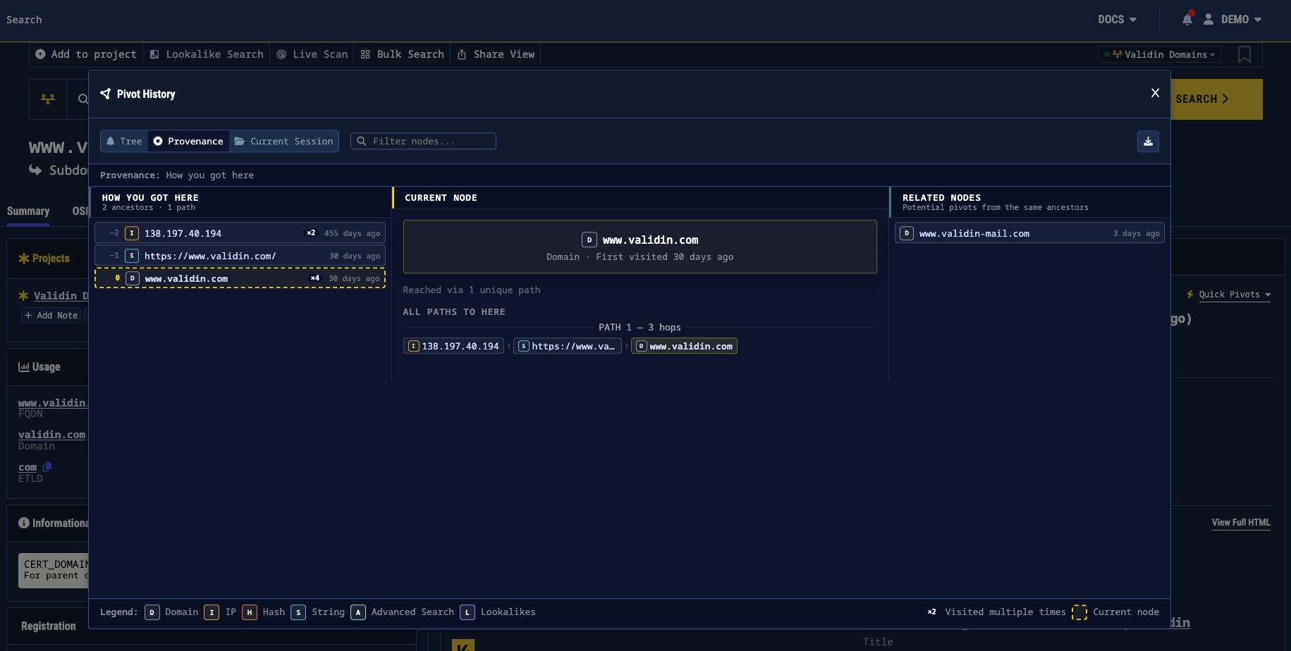Click the notification bell icon
Viewport: 1291px width, 651px height.
tap(1187, 19)
